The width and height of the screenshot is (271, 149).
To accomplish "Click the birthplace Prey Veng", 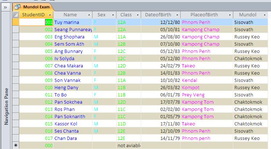I will pyautogui.click(x=193, y=95).
